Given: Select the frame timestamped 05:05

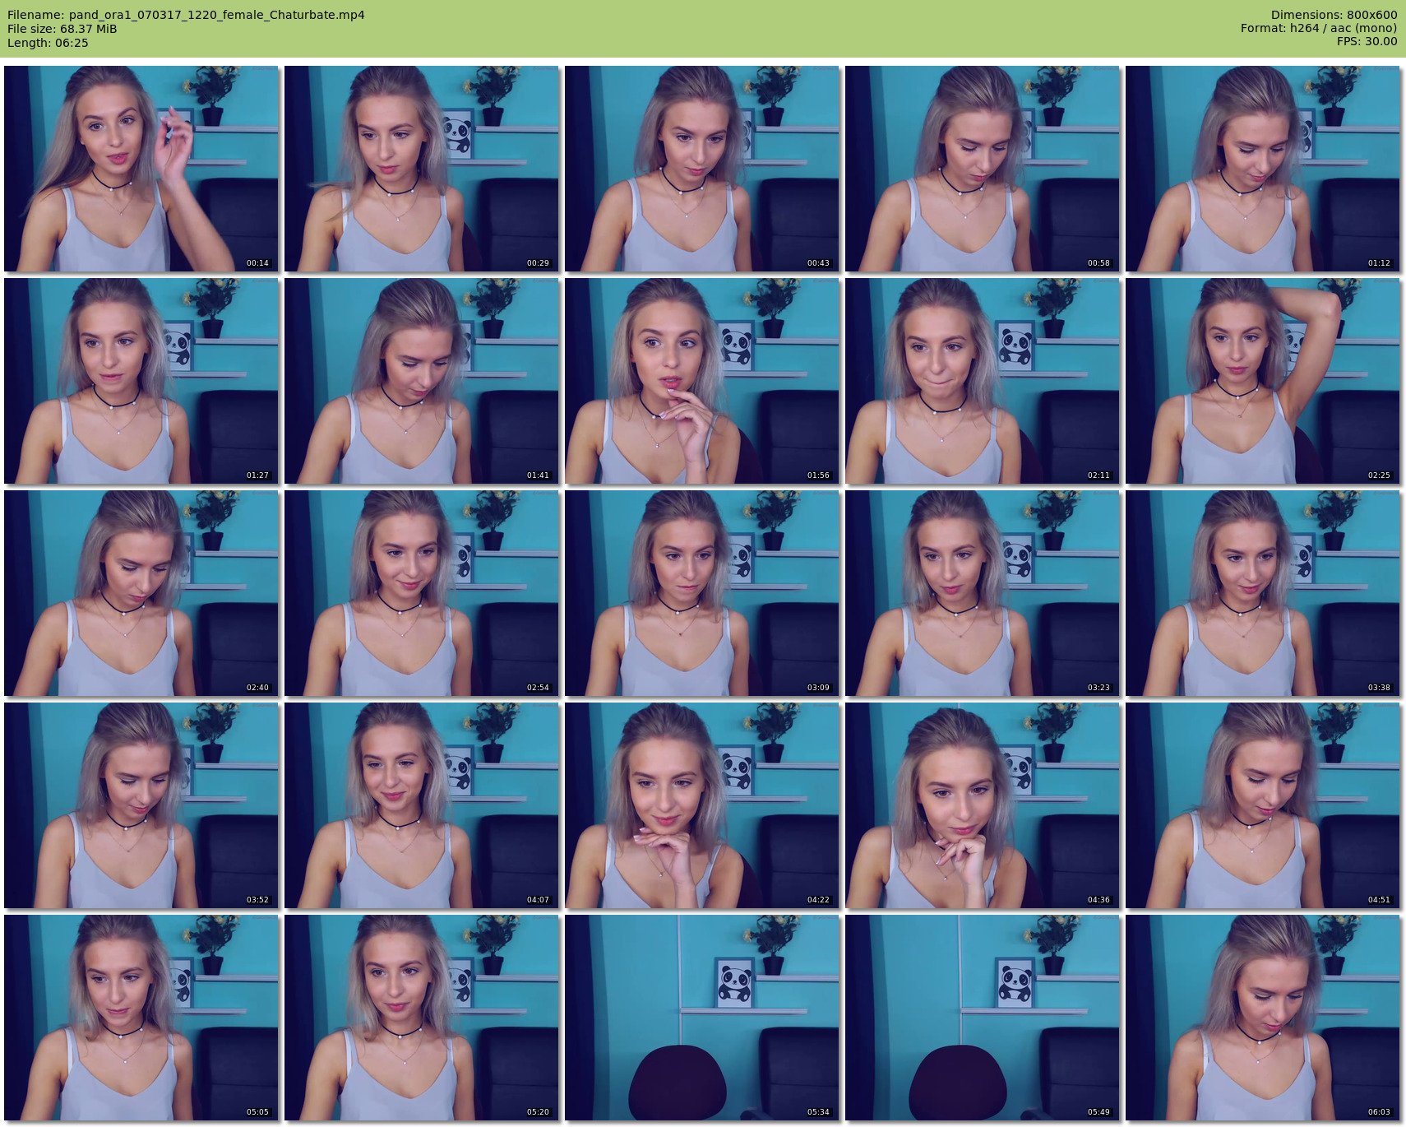Looking at the screenshot, I should (x=141, y=1018).
